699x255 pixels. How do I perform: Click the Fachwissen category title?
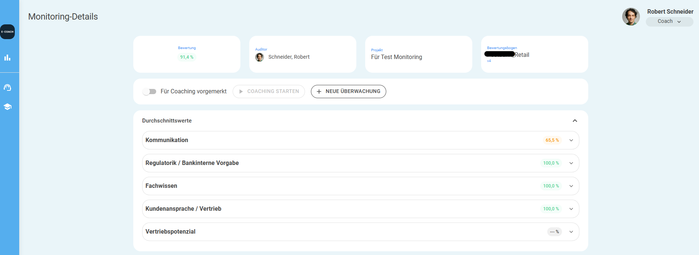pos(161,186)
